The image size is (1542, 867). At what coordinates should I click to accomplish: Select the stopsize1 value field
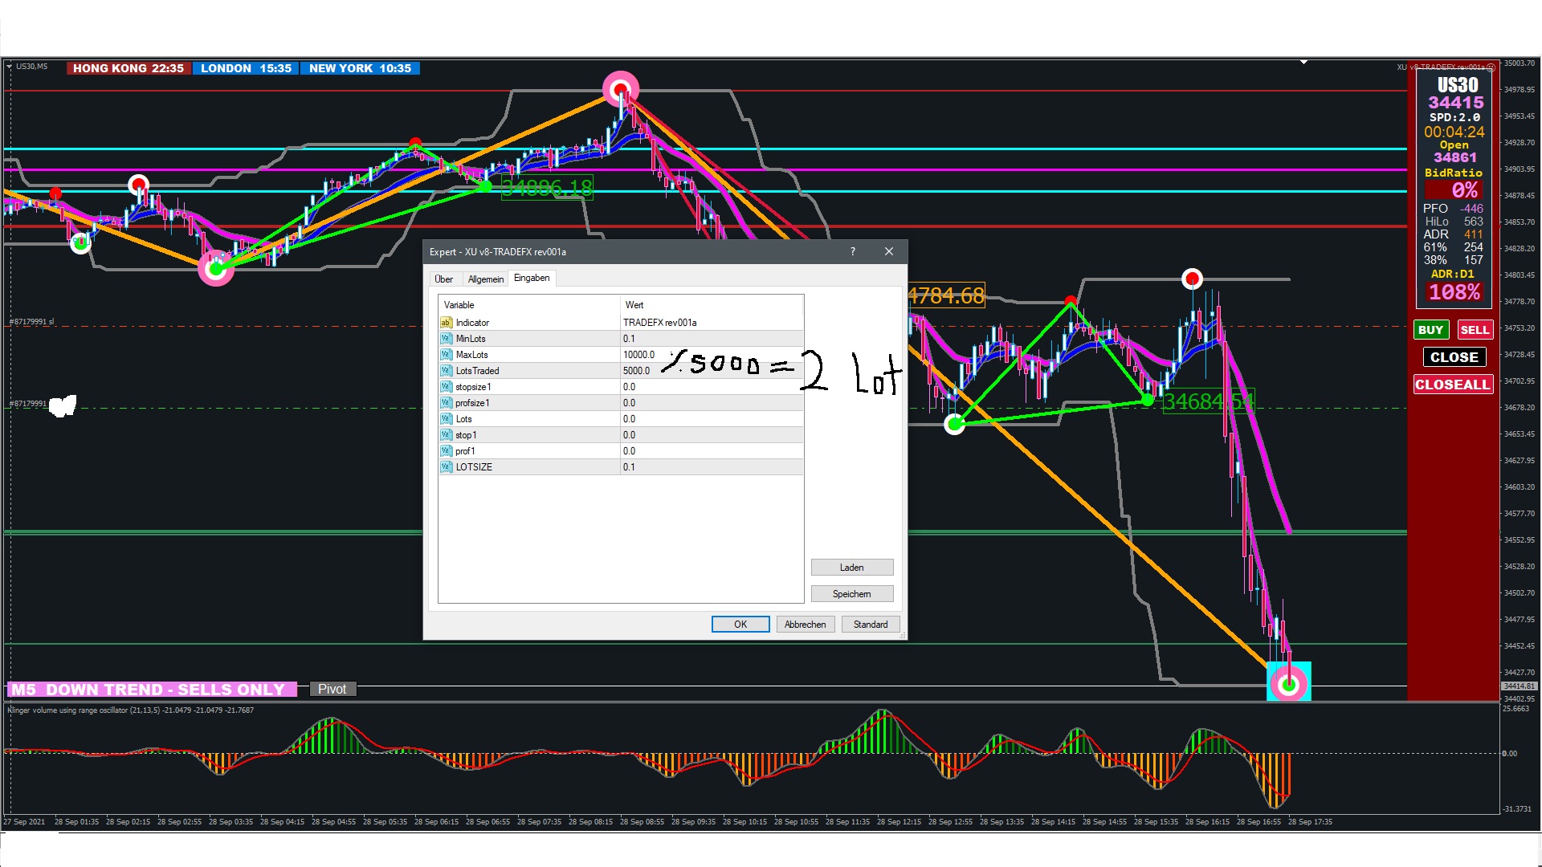(x=711, y=387)
